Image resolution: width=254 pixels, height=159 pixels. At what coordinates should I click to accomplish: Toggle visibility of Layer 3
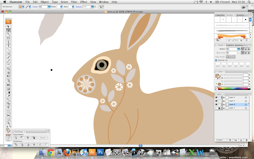[x=216, y=101]
